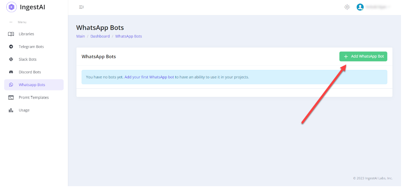408x188 pixels.
Task: Select Whatsapp Bots menu item
Action: 34,85
